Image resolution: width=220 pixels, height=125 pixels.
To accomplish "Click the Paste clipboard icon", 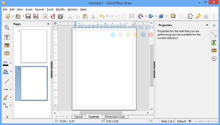I will [x=85, y=16].
